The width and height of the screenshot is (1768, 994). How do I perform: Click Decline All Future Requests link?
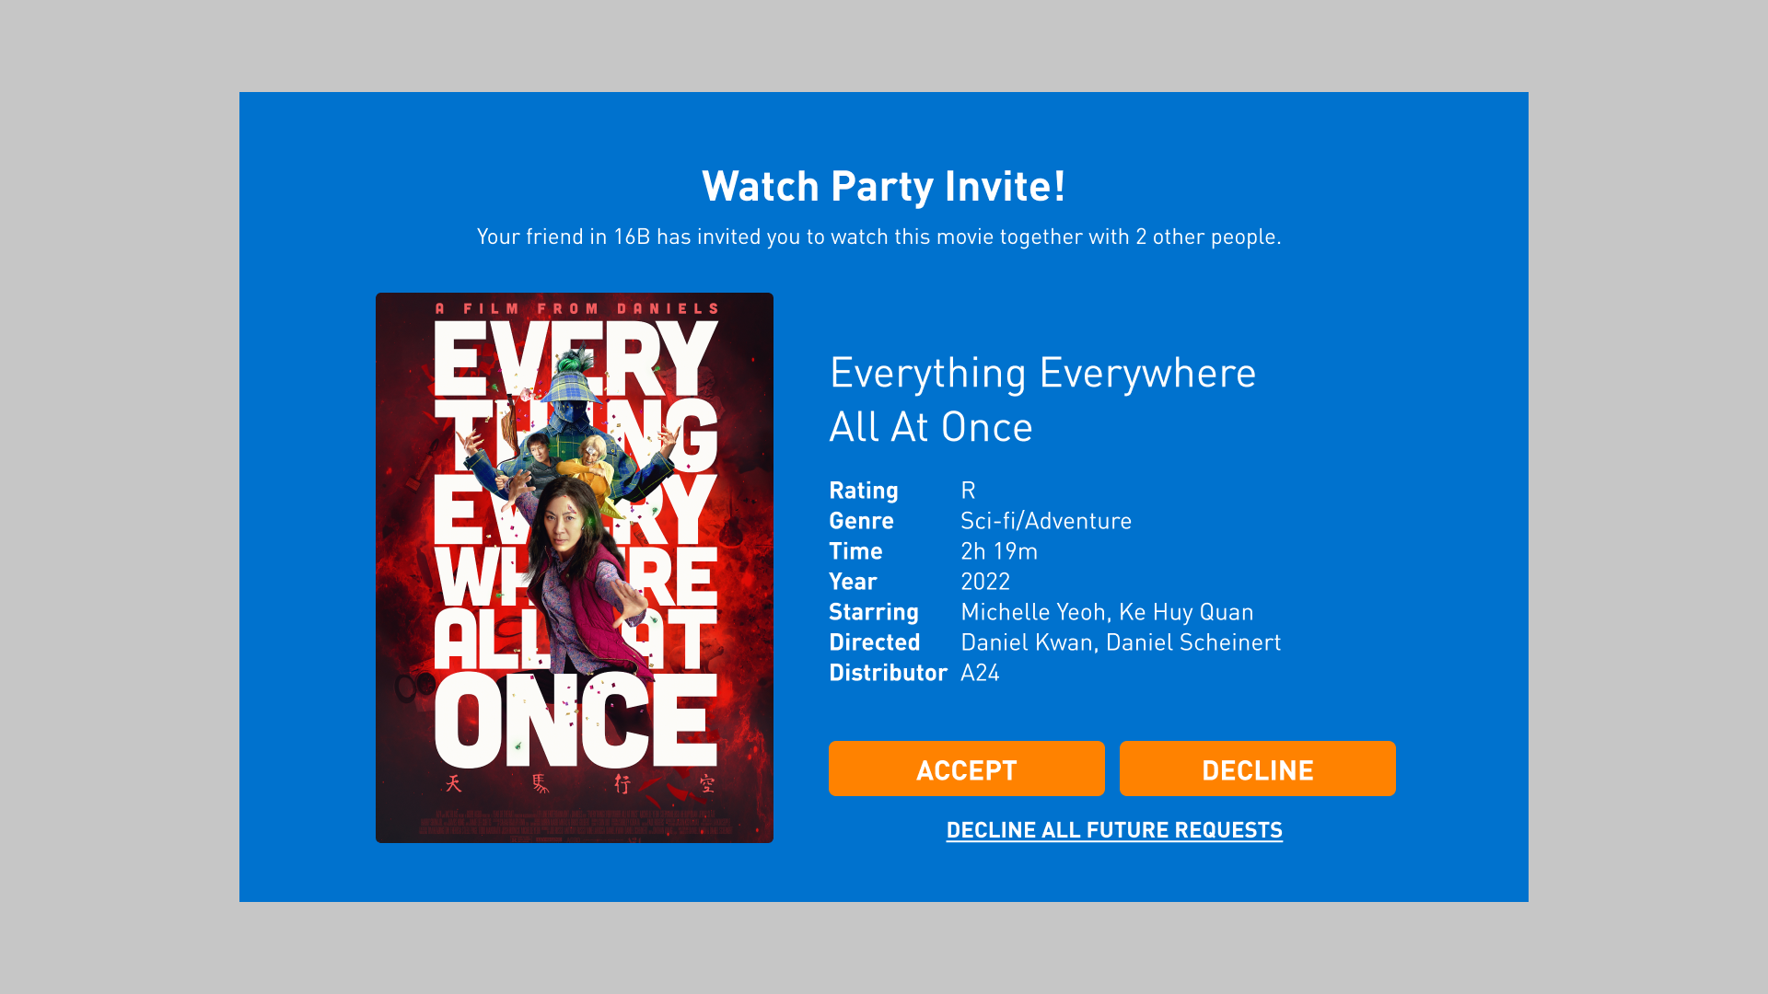(1114, 830)
